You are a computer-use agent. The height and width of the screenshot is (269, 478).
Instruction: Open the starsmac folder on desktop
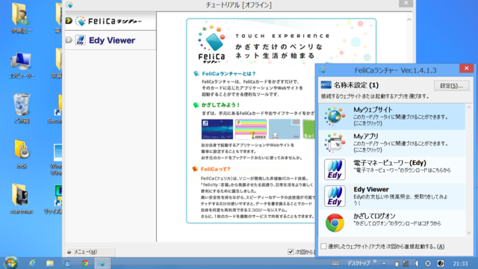pos(22,198)
